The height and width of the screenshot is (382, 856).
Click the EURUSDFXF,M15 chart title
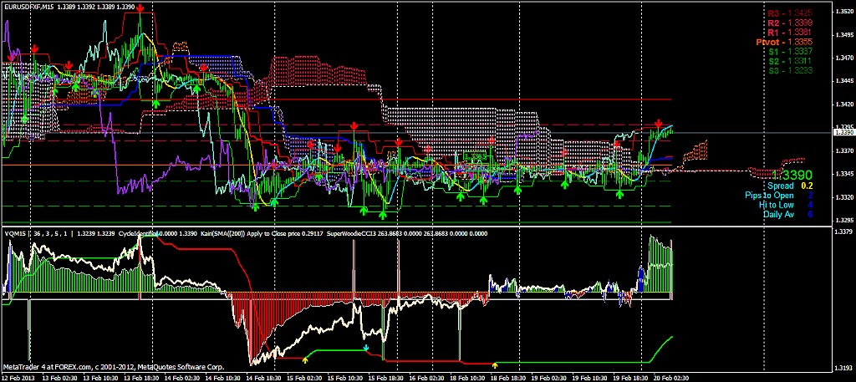pos(28,7)
